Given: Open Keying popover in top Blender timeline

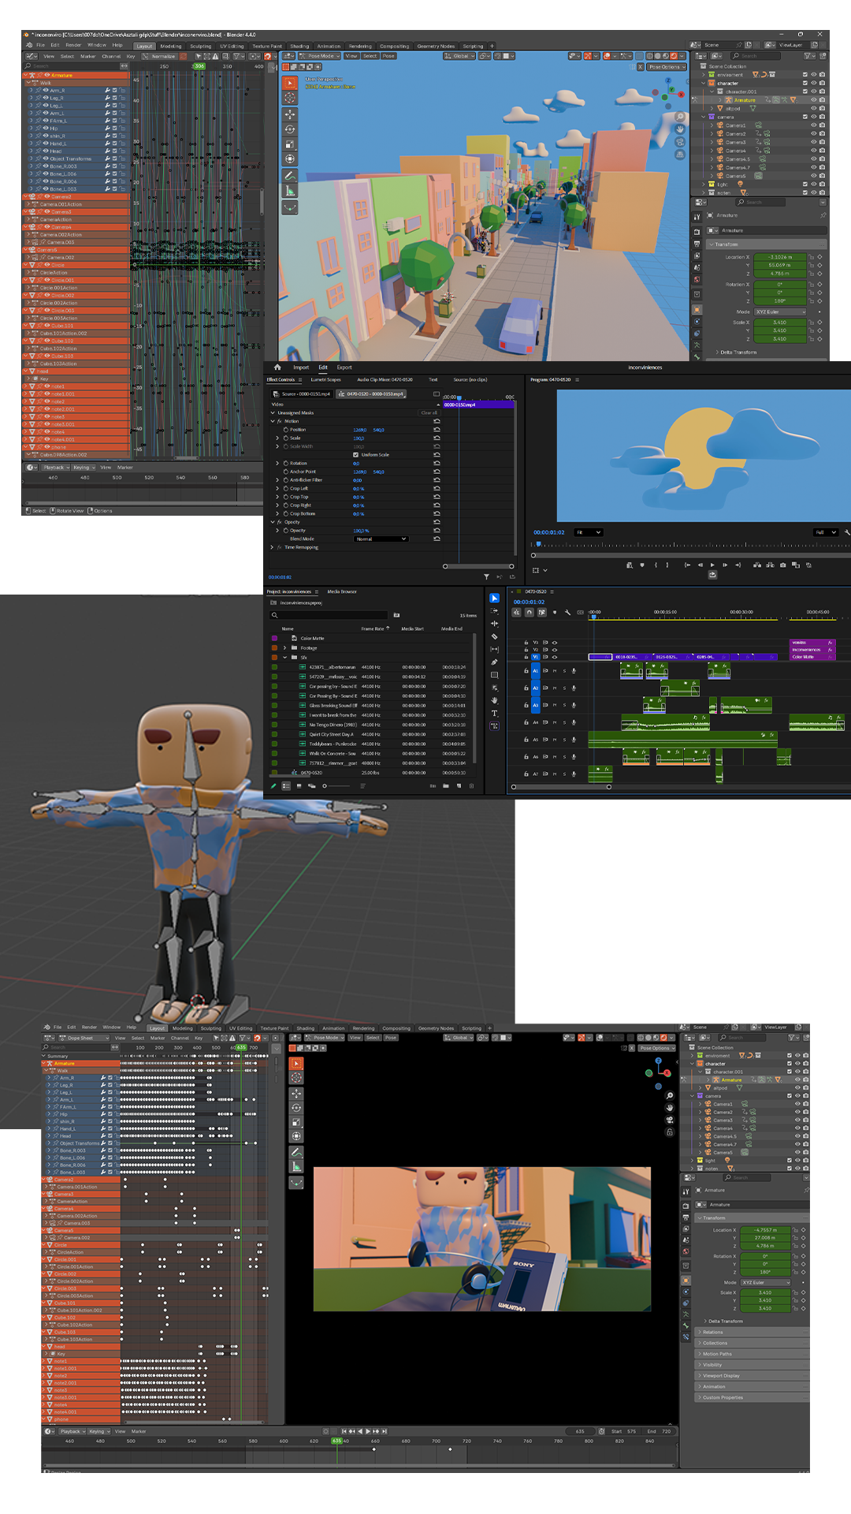Looking at the screenshot, I should [x=83, y=468].
